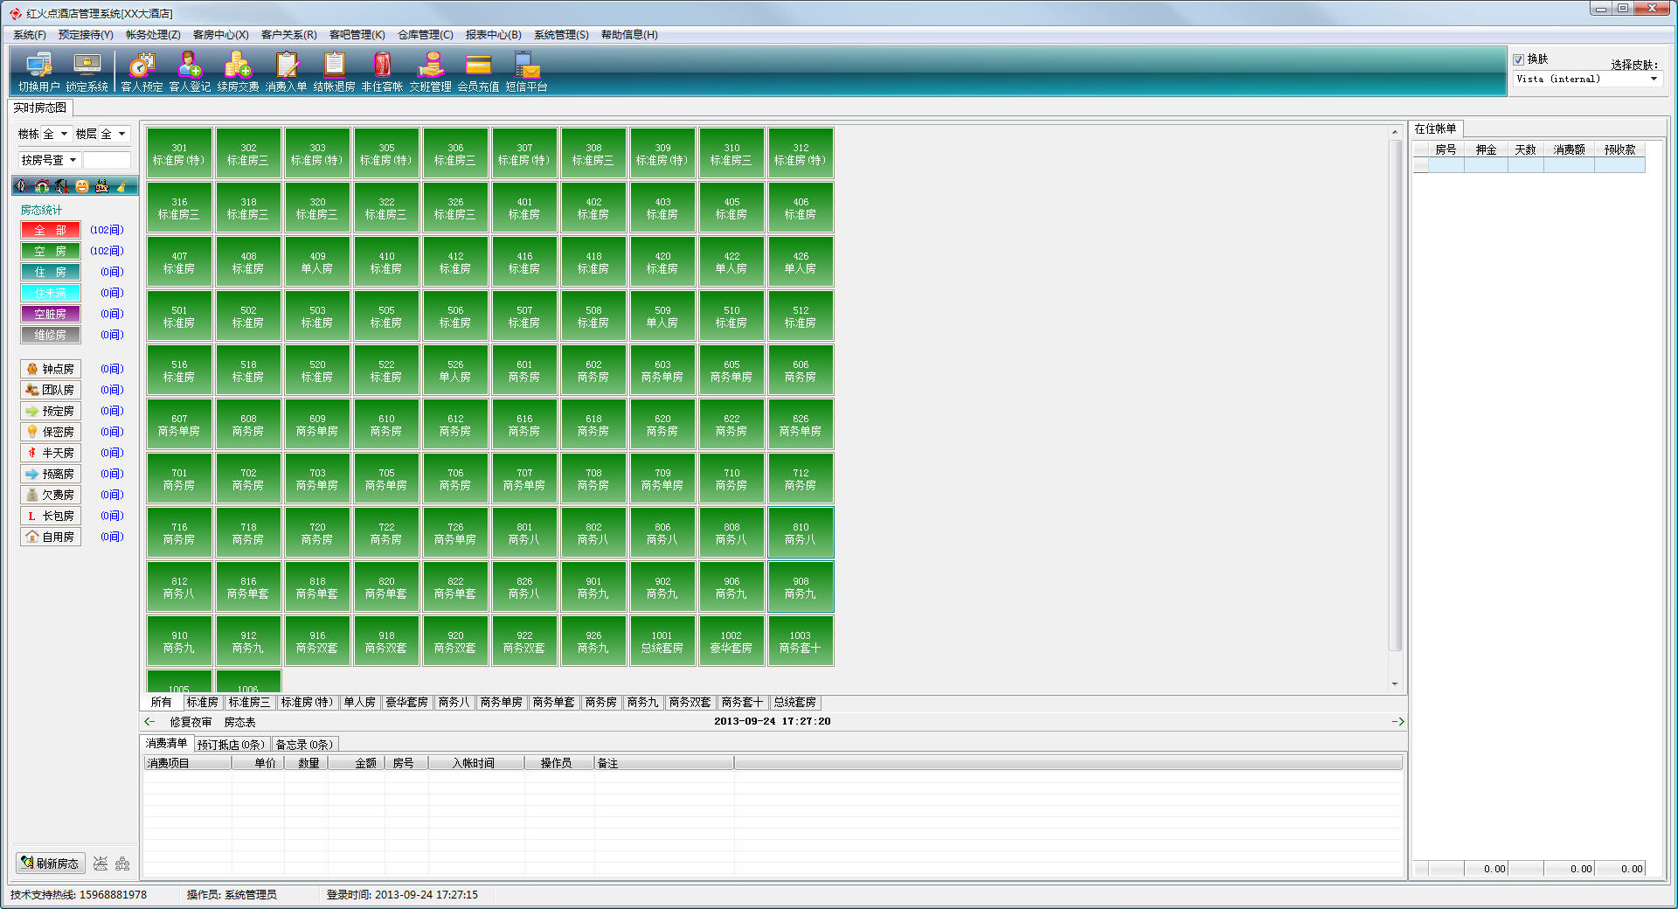Click the broom cleaning icon in the left panel strip
This screenshot has width=1678, height=909.
[x=122, y=185]
